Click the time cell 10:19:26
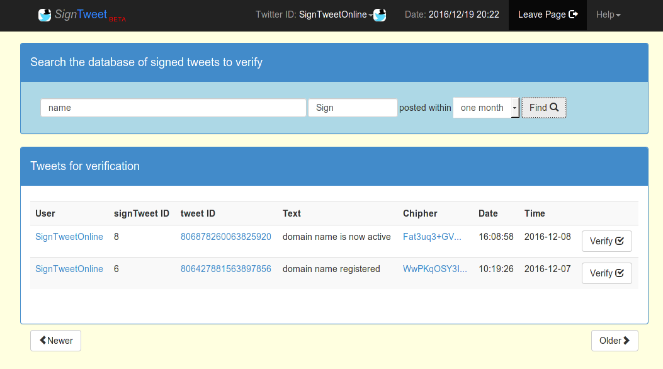Viewport: 663px width, 369px height. click(496, 269)
